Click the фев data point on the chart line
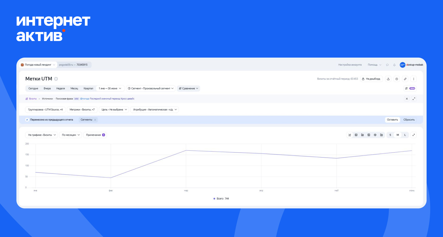Screen dimensions: 443x237 [111, 178]
